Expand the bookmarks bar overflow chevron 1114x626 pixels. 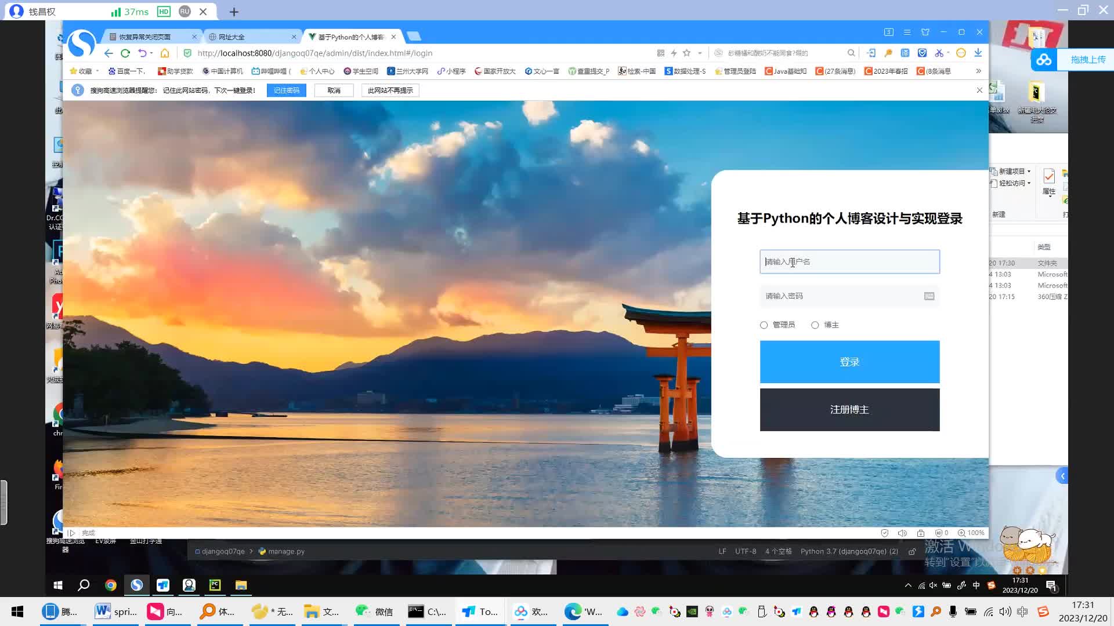979,71
